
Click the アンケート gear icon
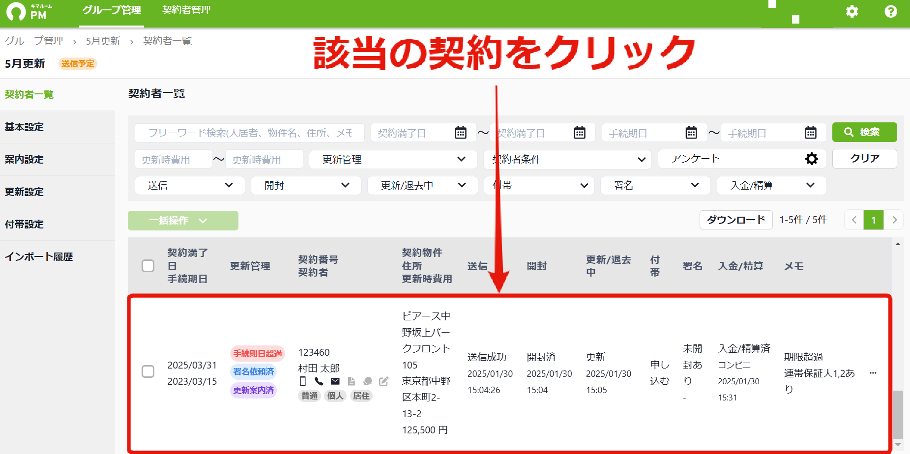[x=812, y=159]
